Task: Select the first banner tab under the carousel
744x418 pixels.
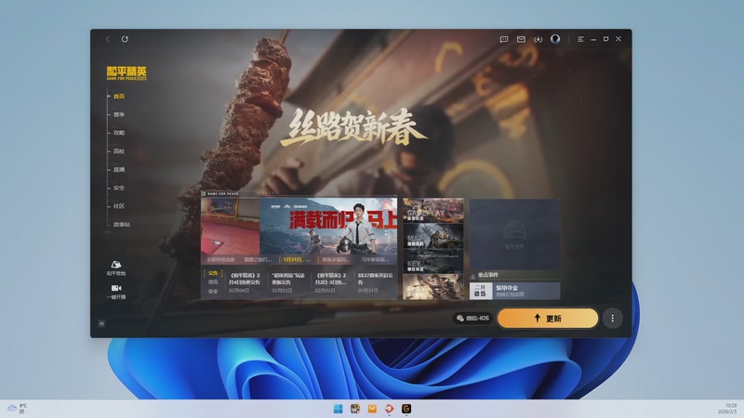Action: click(220, 260)
